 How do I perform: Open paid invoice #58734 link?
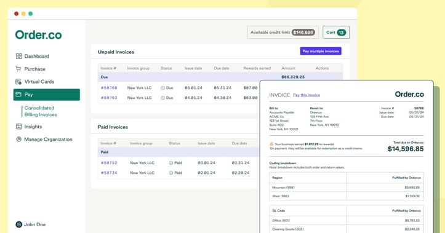click(x=109, y=173)
